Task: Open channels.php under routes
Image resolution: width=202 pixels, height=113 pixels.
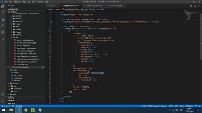Action: (18, 75)
